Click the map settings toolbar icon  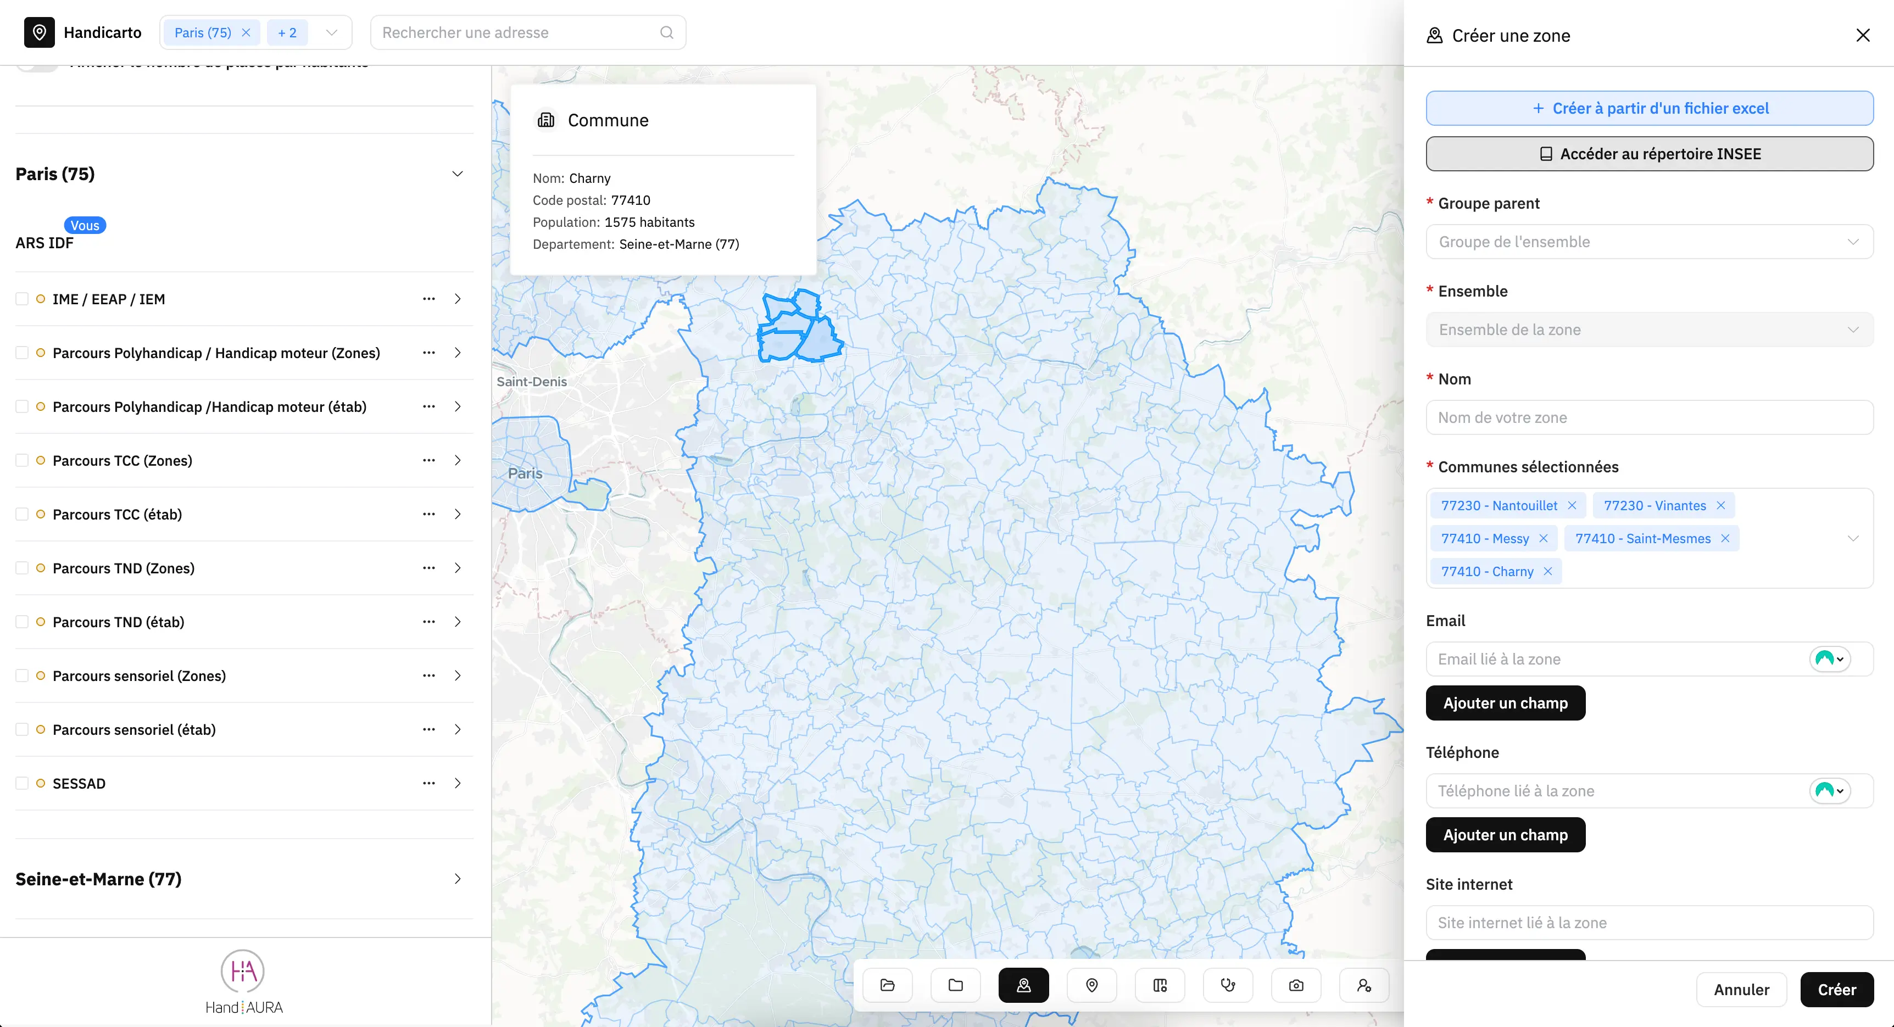tap(1160, 985)
